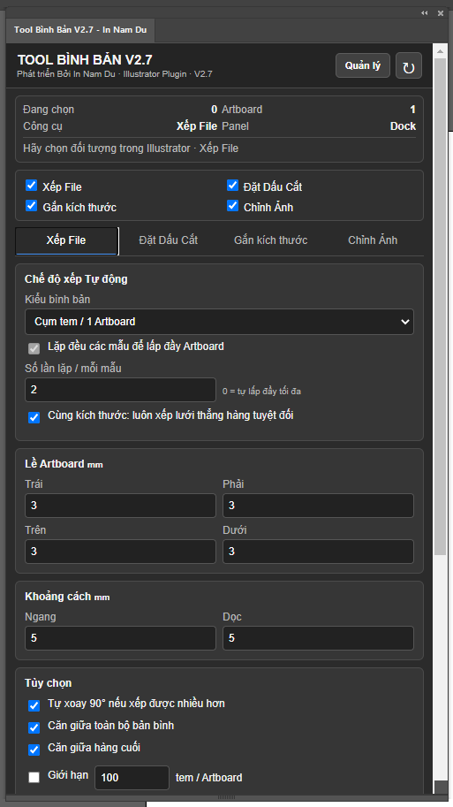
Task: Click the Phải margin input field
Action: point(318,506)
